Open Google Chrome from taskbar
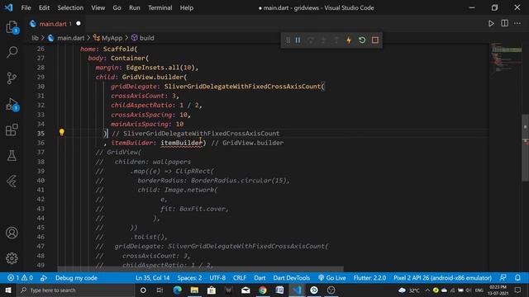The width and height of the screenshot is (529, 297). click(263, 290)
